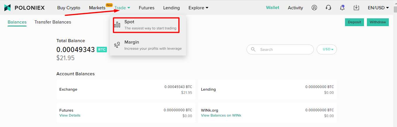Open the USD currency selector

click(x=327, y=49)
